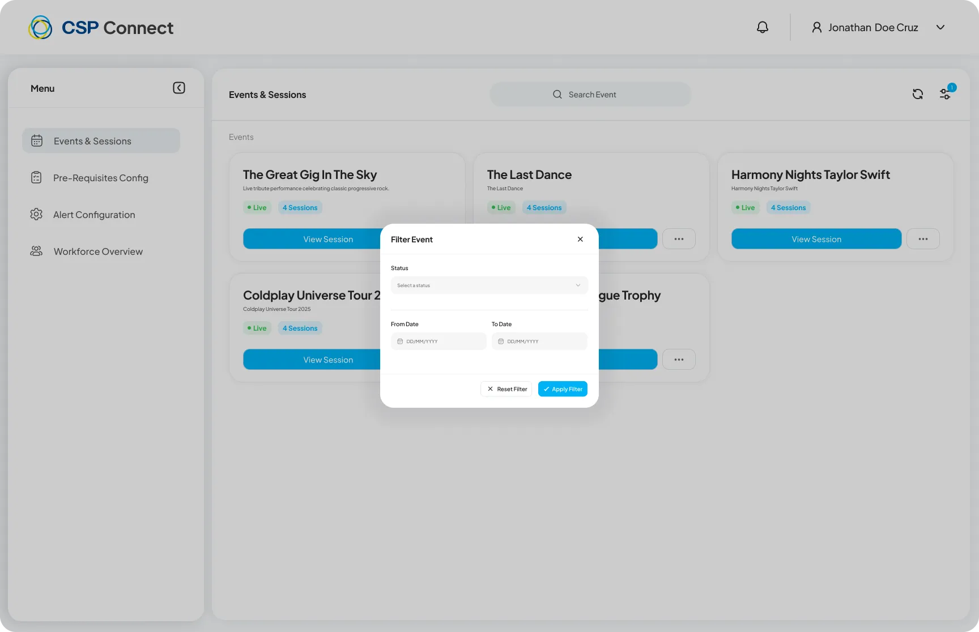The width and height of the screenshot is (979, 632).
Task: Click 4 Sessions on Harmony Nights card
Action: pos(789,208)
